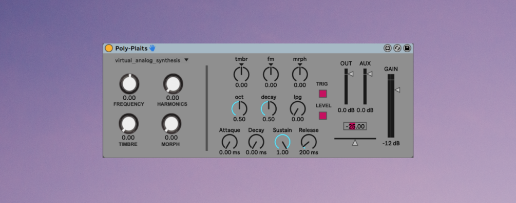The image size is (516, 203).
Task: Click the dropdown arrow next to virtual_analog_synthesis
Action: pyautogui.click(x=186, y=60)
